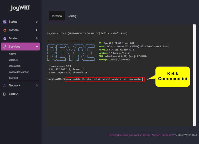Click the terminal scrollbar track

[x=195, y=75]
